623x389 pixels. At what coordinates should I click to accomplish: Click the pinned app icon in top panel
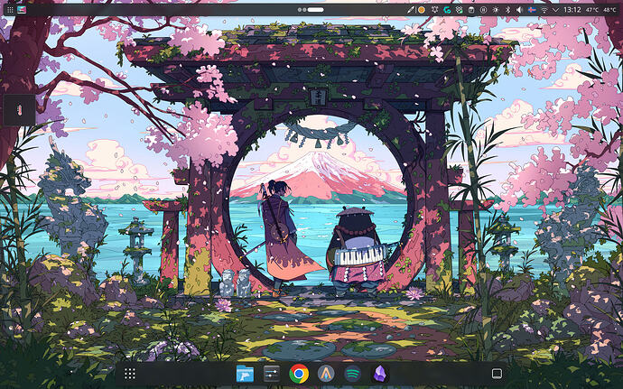click(x=22, y=10)
